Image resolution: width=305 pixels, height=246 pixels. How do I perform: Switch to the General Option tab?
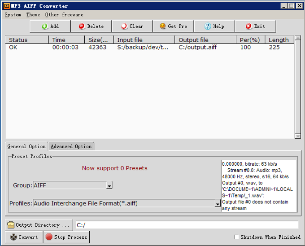click(x=26, y=146)
